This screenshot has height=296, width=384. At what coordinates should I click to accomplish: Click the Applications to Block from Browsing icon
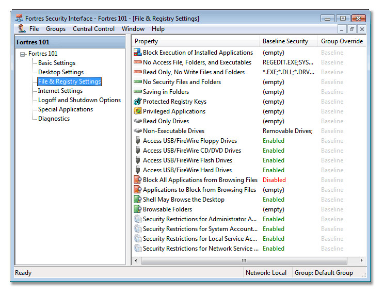pyautogui.click(x=138, y=189)
